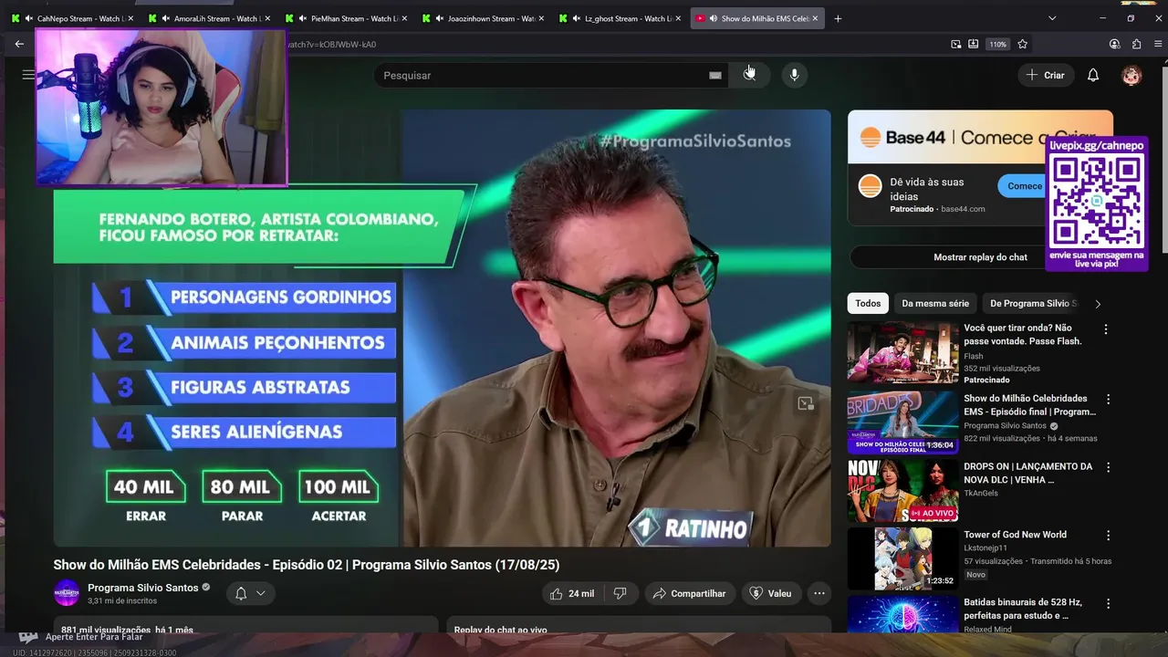Screen dimensions: 1168x657
Task: Open options for Batidas binaurais video
Action: (1109, 604)
